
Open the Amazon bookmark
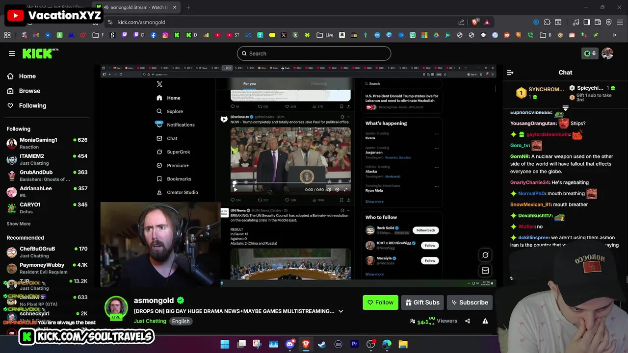coord(342,35)
